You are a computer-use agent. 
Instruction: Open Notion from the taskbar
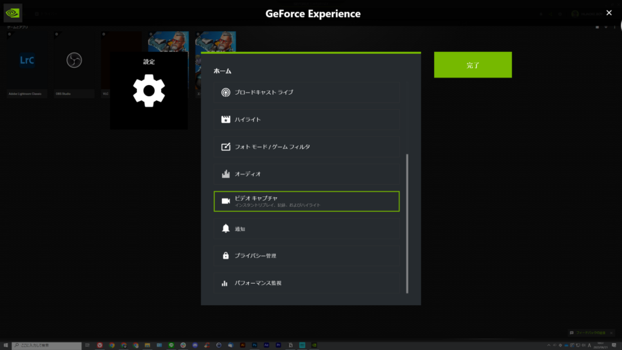click(x=290, y=345)
